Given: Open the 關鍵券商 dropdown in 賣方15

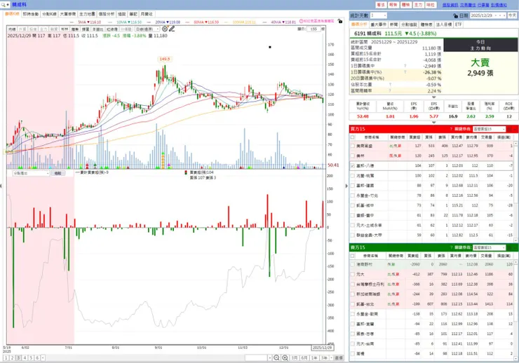Looking at the screenshot, I should click(x=489, y=247).
